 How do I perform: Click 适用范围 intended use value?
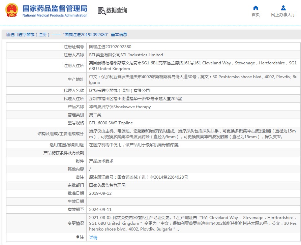point(134,145)
